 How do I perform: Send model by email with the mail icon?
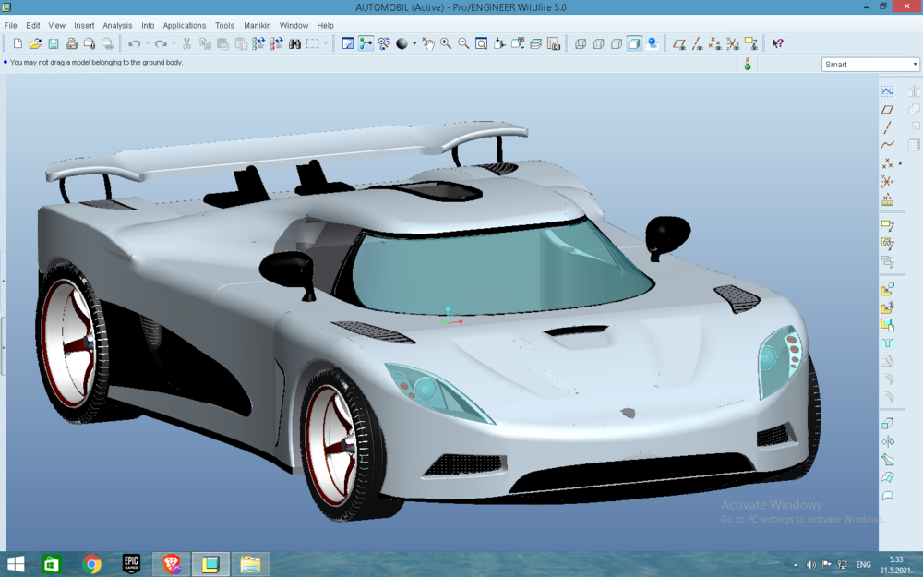click(89, 43)
